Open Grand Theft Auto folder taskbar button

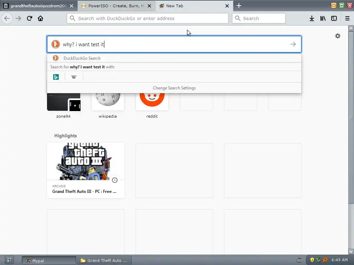[104, 261]
